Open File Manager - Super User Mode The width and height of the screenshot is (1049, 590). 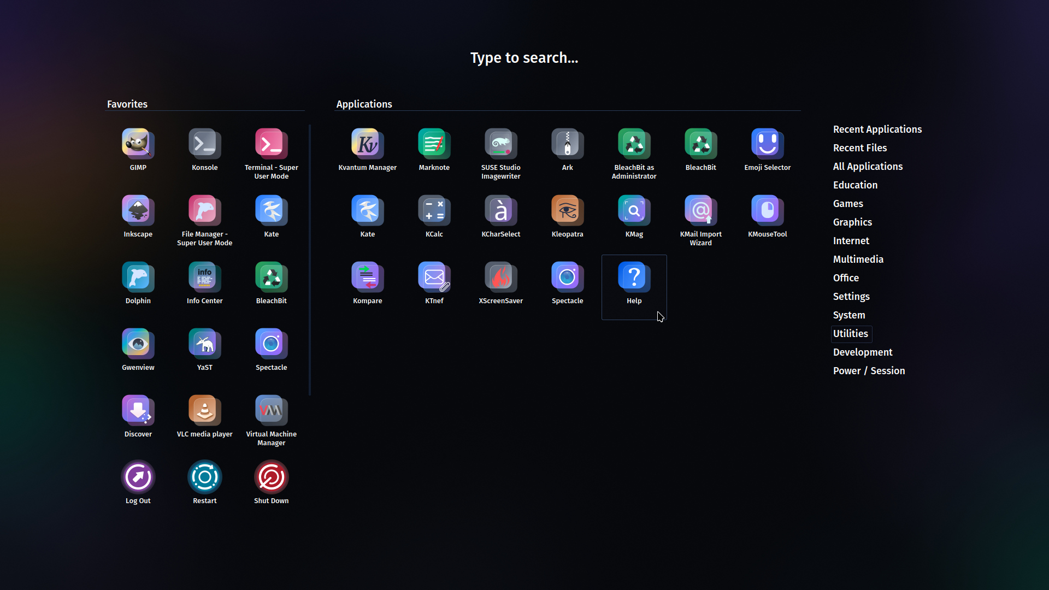click(205, 217)
